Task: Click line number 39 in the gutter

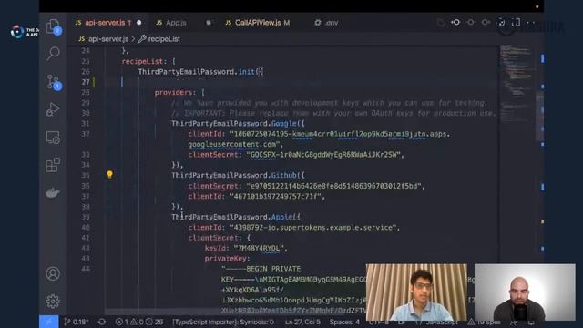Action: [x=86, y=217]
